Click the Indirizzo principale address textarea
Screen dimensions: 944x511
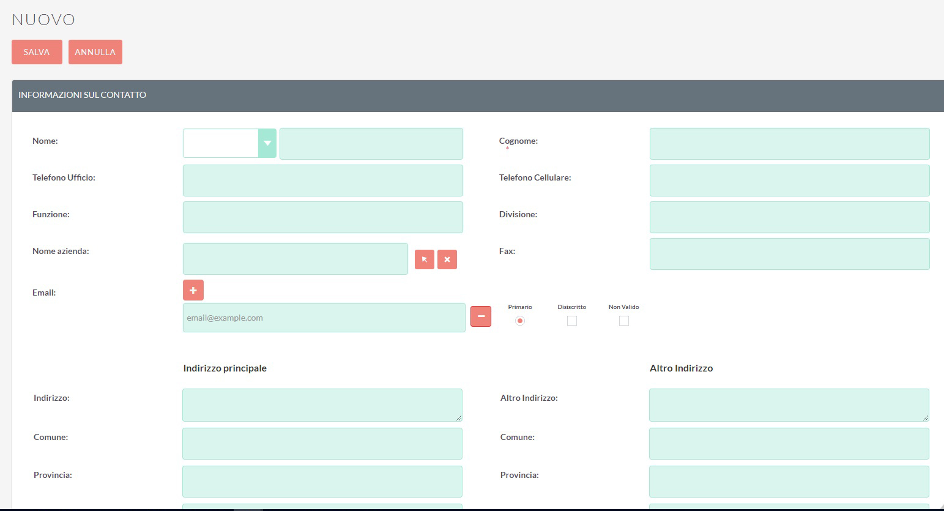[322, 405]
